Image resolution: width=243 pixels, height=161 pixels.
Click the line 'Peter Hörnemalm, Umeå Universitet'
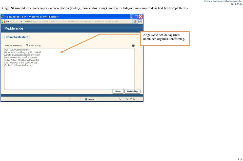(21, 58)
